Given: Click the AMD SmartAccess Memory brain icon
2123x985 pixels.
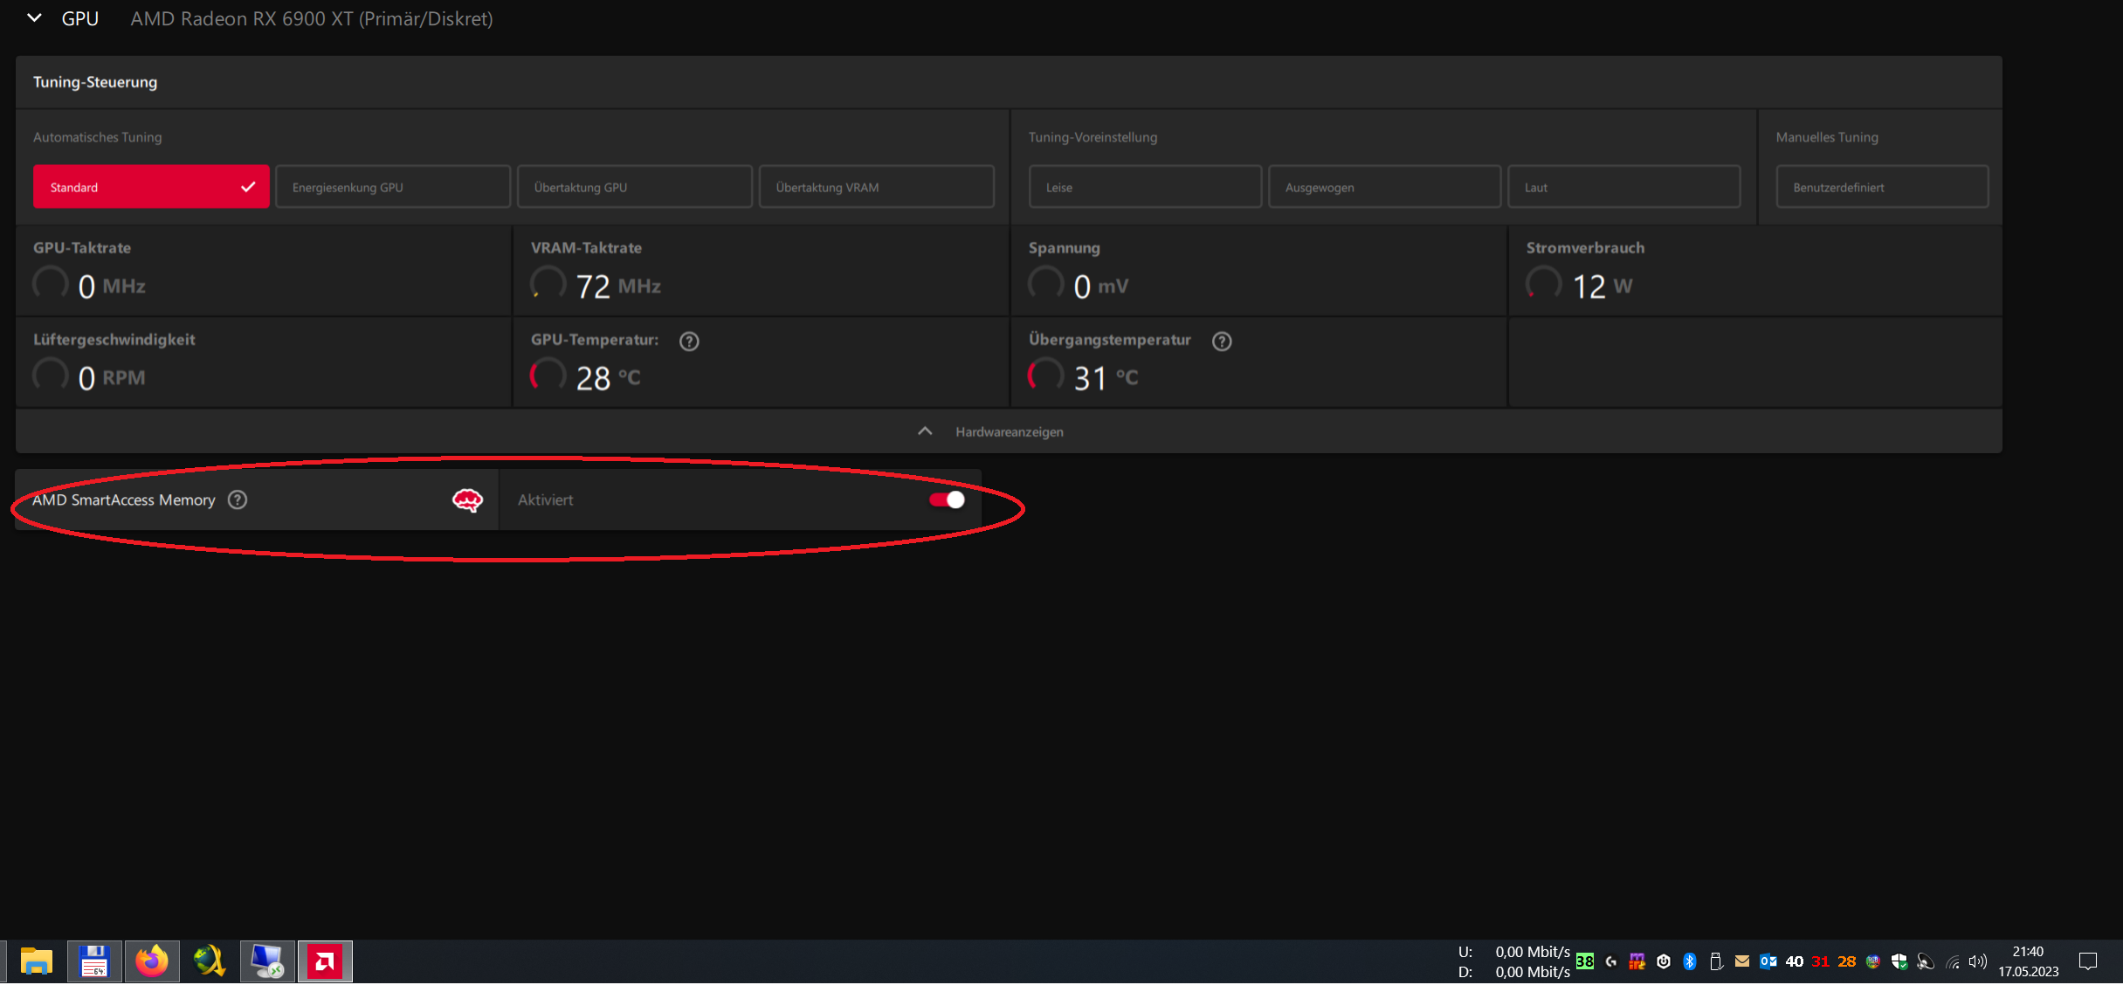Looking at the screenshot, I should (x=467, y=500).
